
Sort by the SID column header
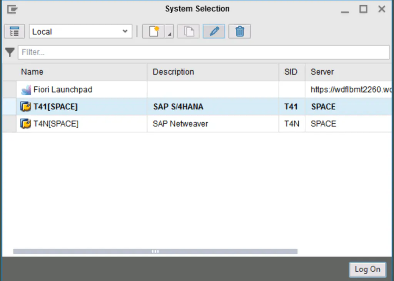point(292,72)
